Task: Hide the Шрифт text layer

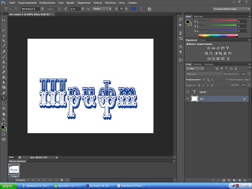Action: point(188,92)
